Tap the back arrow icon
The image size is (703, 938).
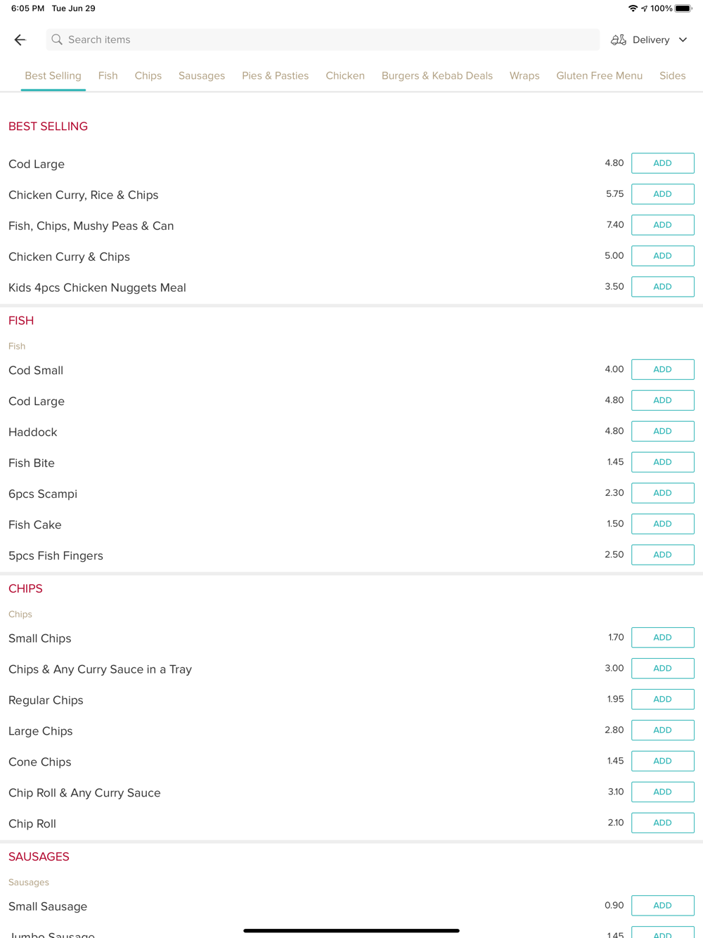(x=20, y=40)
